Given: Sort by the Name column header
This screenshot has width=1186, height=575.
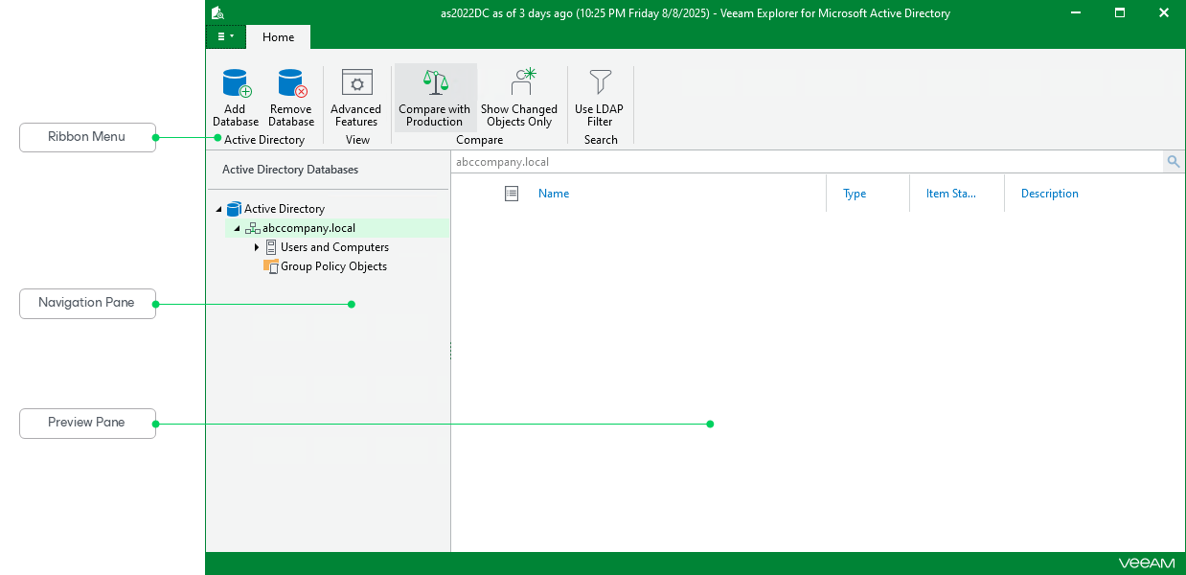Looking at the screenshot, I should pos(554,193).
